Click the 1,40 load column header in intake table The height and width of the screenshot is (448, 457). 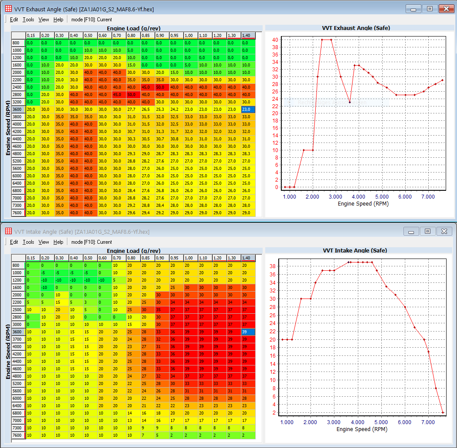pyautogui.click(x=246, y=258)
